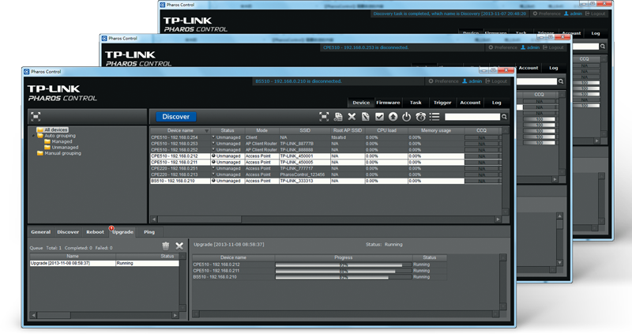Switch to the General task tab
The height and width of the screenshot is (334, 632).
[41, 232]
